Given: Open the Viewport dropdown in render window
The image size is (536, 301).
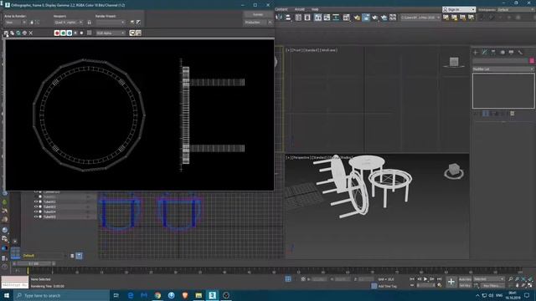Looking at the screenshot, I should coord(69,23).
